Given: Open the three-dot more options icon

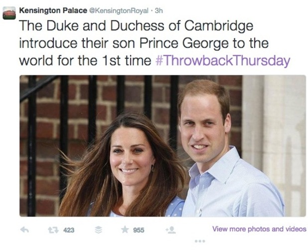Looking at the screenshot, I should pos(200,241).
